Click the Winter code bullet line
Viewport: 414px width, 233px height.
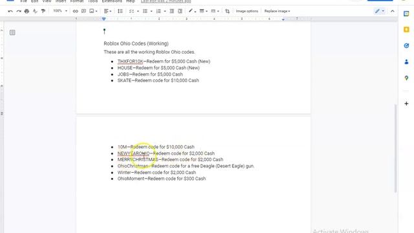tap(157, 173)
